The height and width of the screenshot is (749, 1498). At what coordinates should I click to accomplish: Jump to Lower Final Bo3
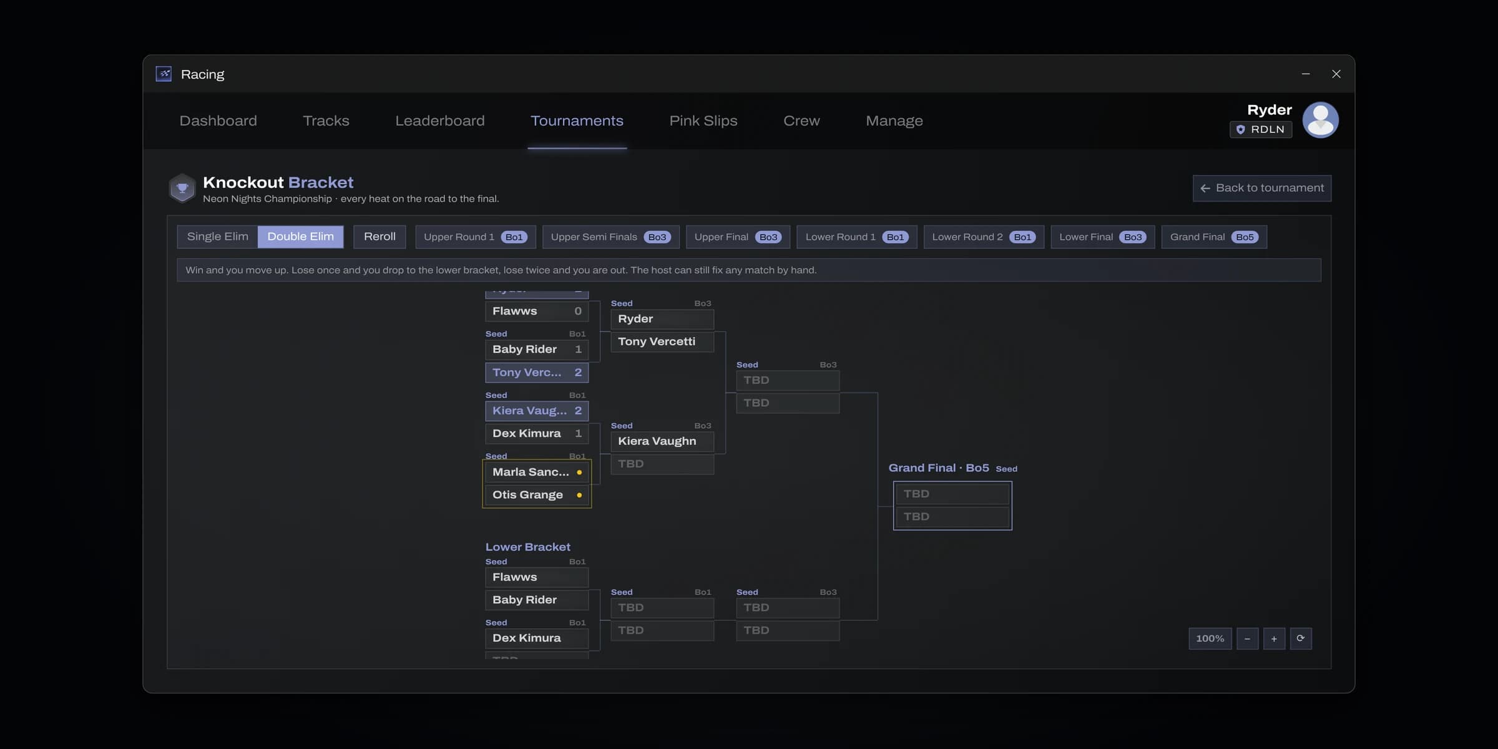pyautogui.click(x=1102, y=237)
